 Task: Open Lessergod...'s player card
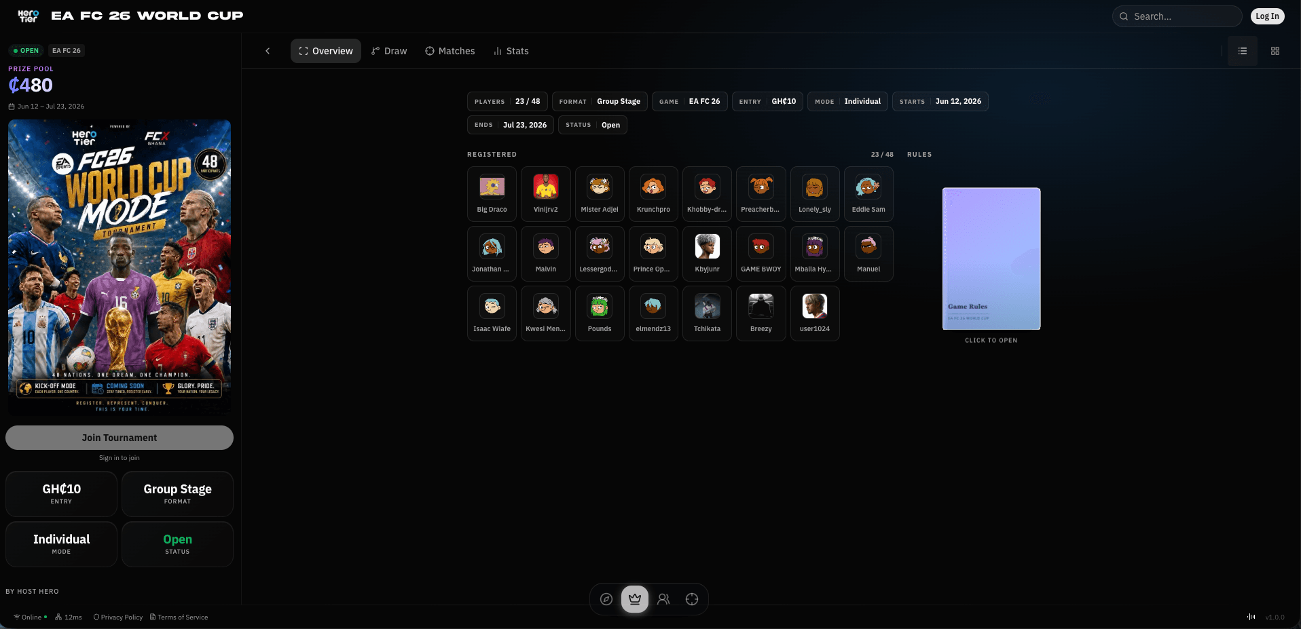(600, 254)
